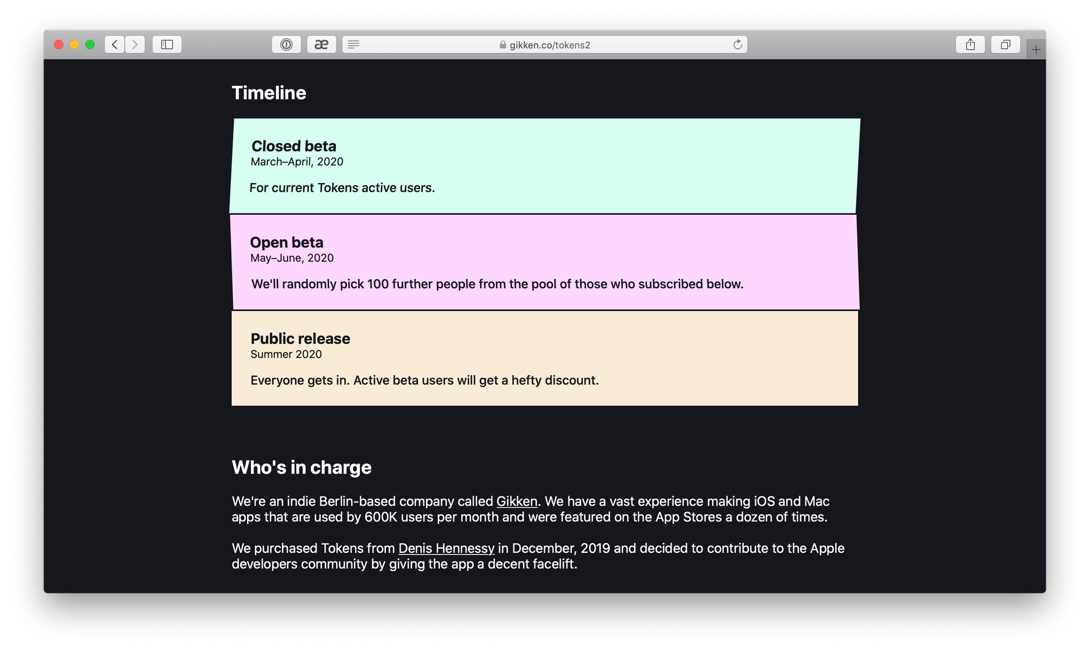The height and width of the screenshot is (651, 1090).
Task: Click the Timeline heading
Action: point(269,93)
